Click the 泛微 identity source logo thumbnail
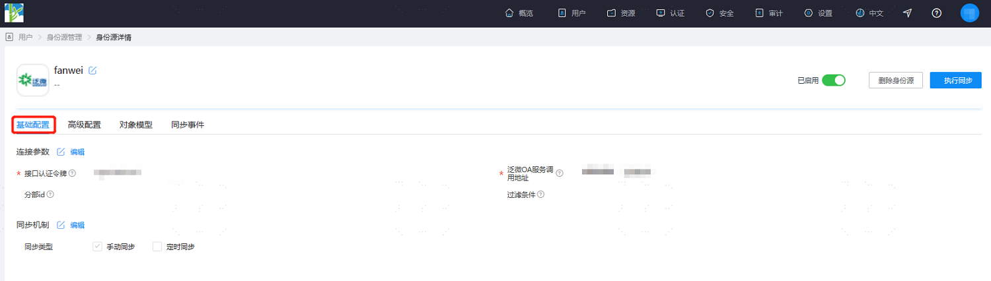 tap(32, 80)
